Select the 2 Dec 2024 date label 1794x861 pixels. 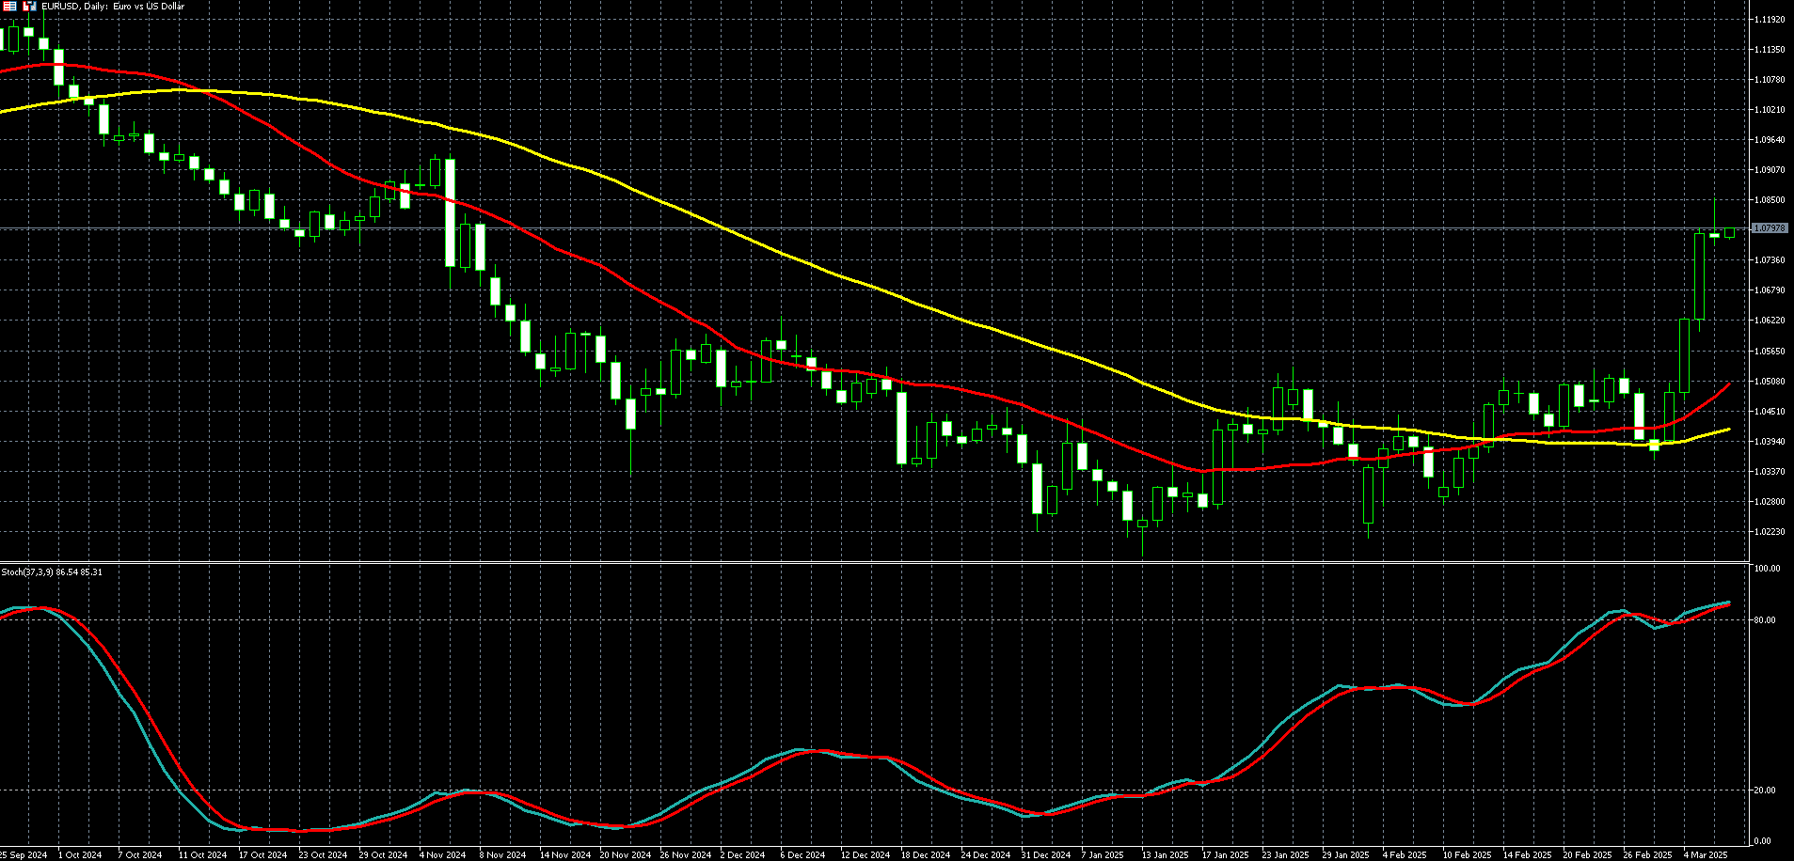(742, 854)
